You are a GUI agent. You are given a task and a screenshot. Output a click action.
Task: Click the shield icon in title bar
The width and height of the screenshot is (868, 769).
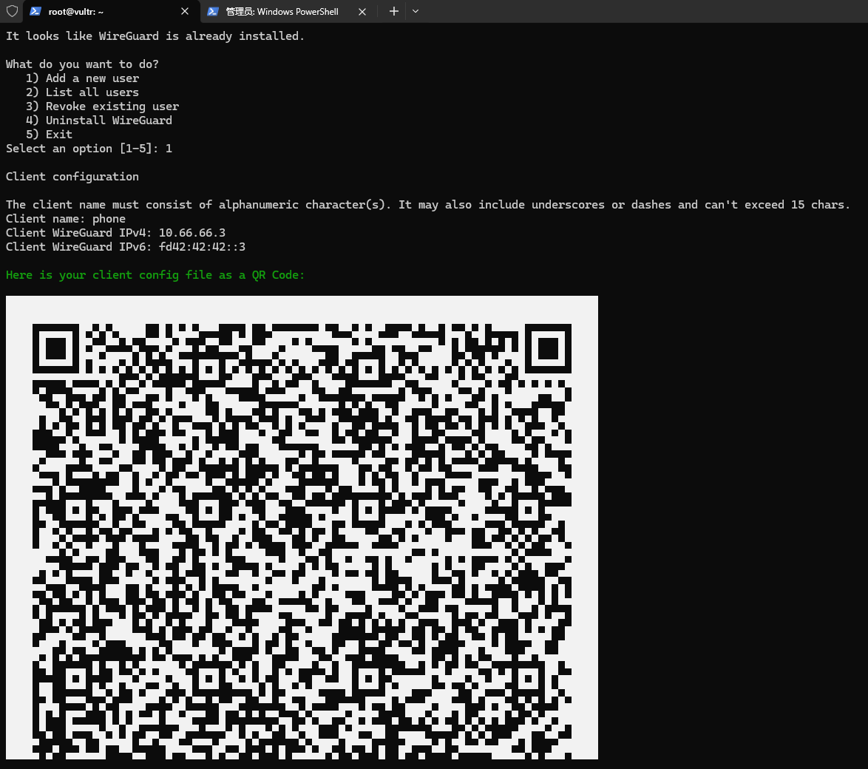(x=12, y=11)
